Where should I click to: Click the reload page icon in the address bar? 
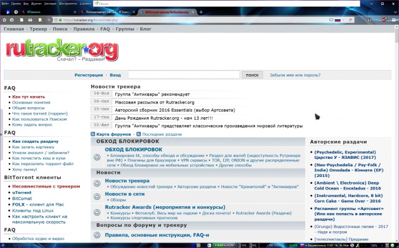(350, 20)
